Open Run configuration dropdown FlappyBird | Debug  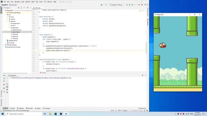116,5
